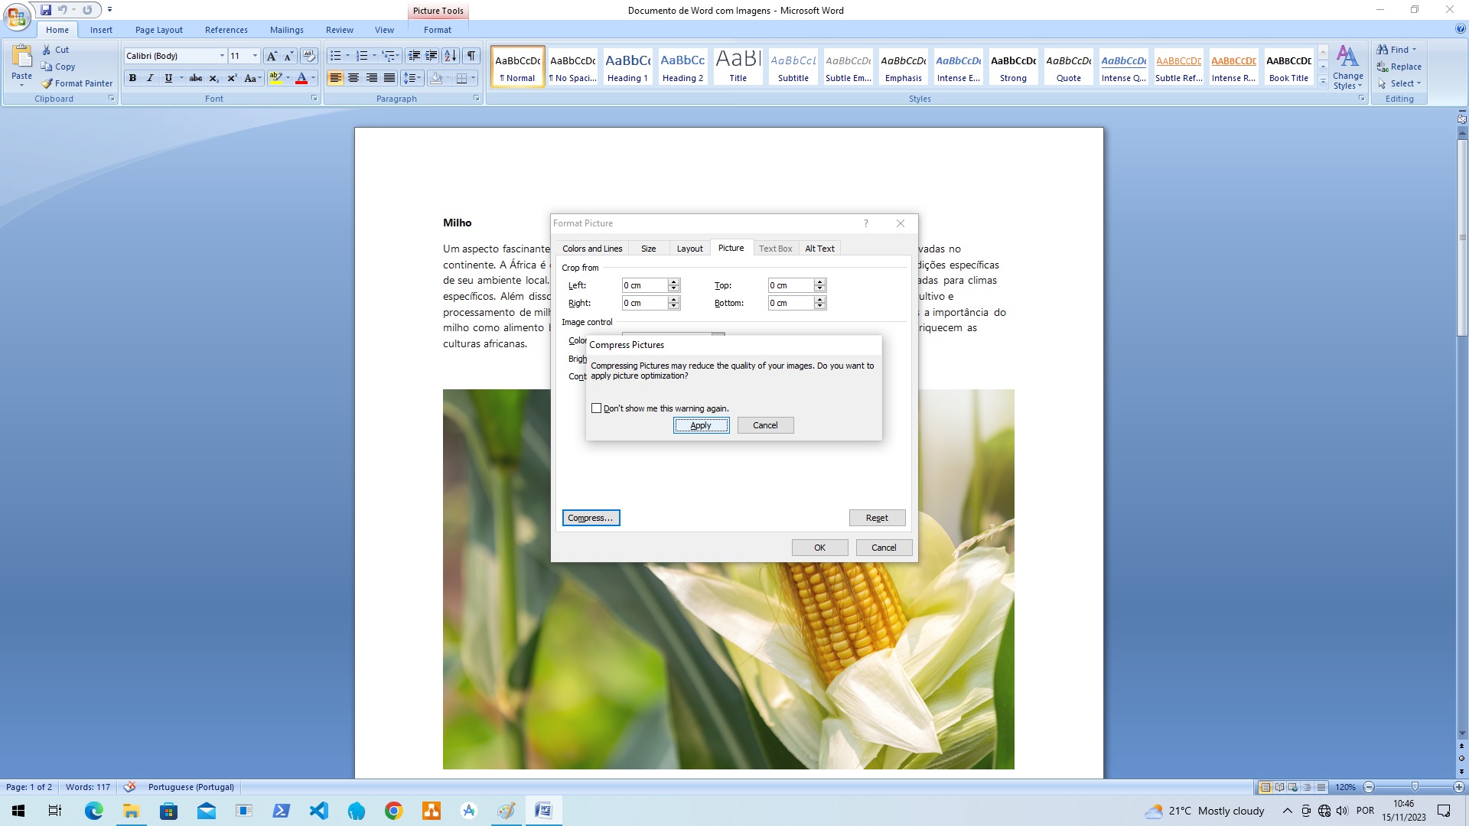This screenshot has height=826, width=1469.
Task: Sort text alphabetically with A-Z icon
Action: click(451, 56)
